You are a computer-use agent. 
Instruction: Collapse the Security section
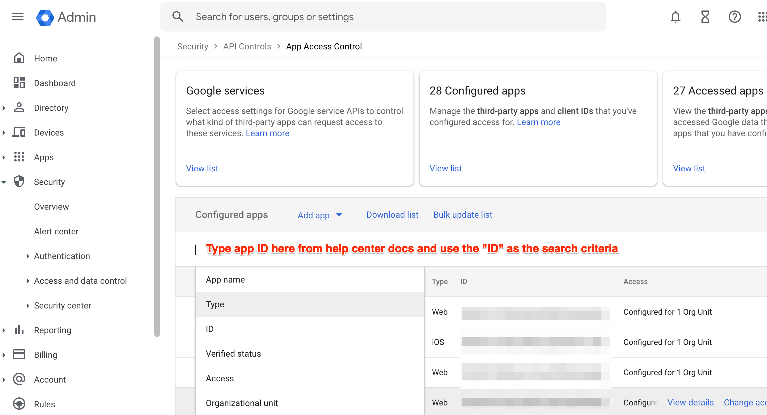click(4, 182)
